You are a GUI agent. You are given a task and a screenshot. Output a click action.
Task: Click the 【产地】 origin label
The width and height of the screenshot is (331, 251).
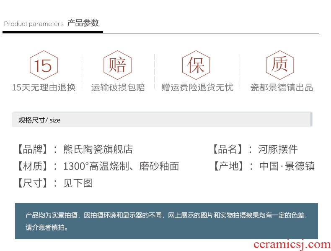coord(228,166)
